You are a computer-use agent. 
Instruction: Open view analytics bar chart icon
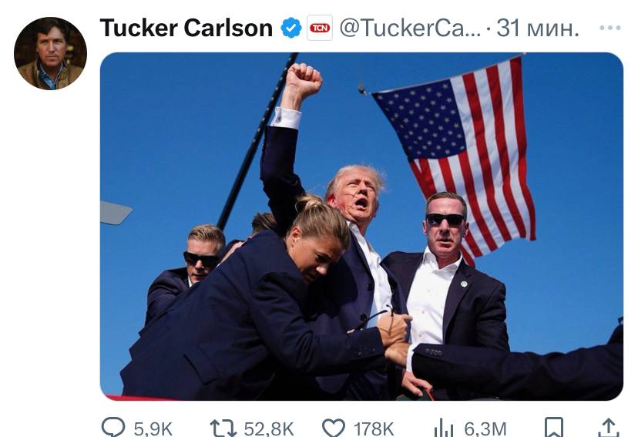click(x=444, y=428)
